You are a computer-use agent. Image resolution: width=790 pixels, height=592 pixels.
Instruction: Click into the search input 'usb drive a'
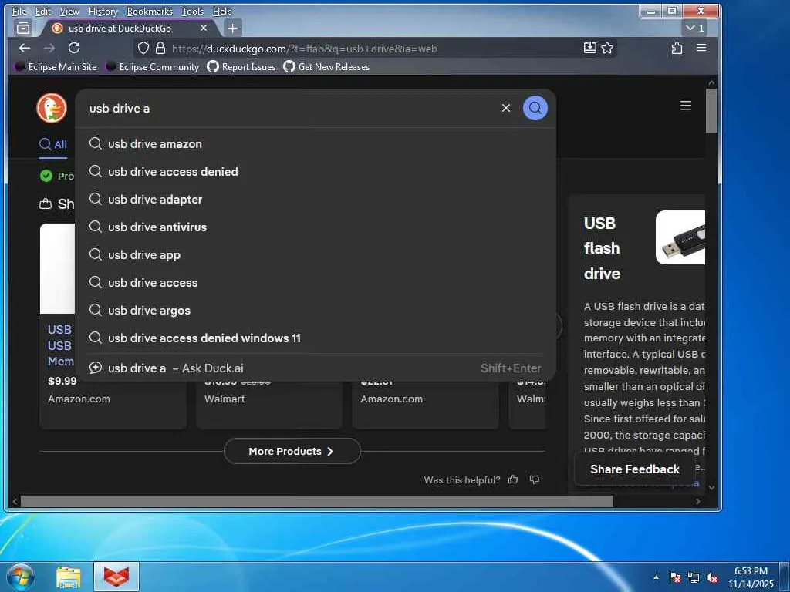click(x=292, y=108)
